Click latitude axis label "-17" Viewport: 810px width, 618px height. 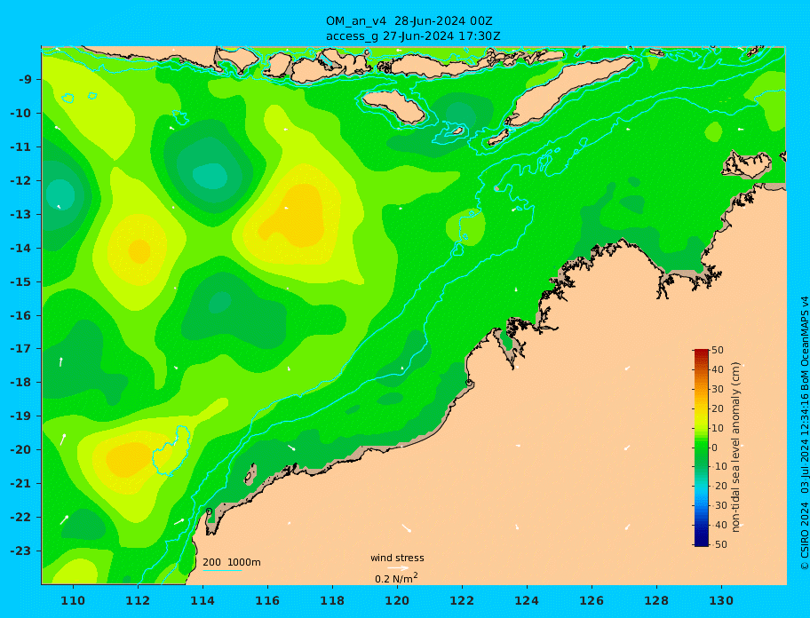[20, 348]
